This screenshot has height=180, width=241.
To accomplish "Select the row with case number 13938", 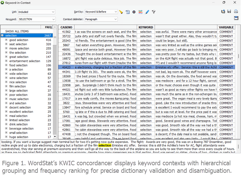I will click(147, 81).
